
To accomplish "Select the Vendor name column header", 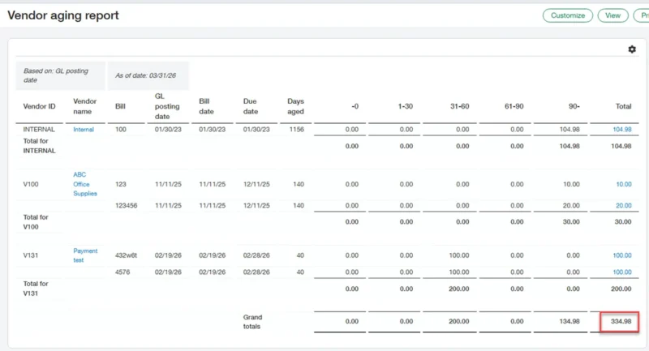I will click(x=85, y=106).
